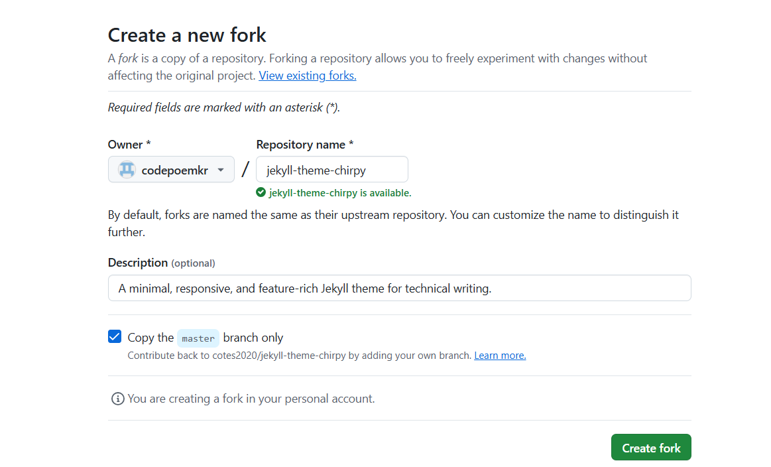
Task: Click the caret arrow in the Owner selector
Action: (x=221, y=170)
